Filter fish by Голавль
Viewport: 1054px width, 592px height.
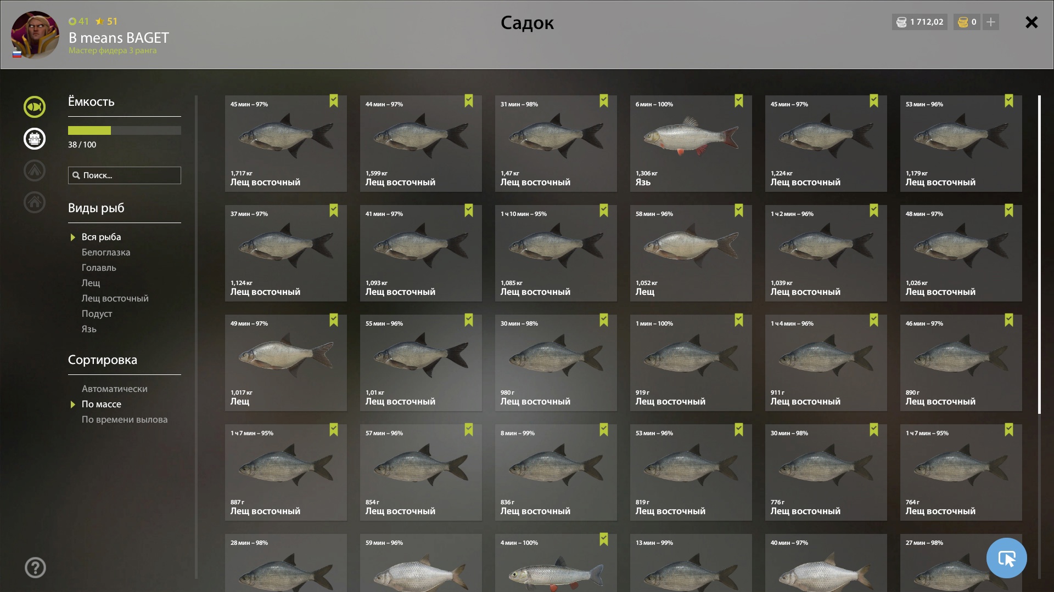pos(99,267)
